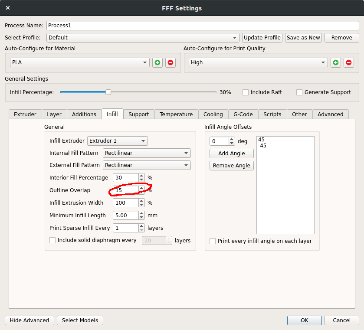Open the Advanced tab

point(331,114)
